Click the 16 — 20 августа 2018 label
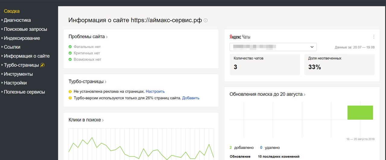This screenshot has height=160, width=386. [360, 139]
